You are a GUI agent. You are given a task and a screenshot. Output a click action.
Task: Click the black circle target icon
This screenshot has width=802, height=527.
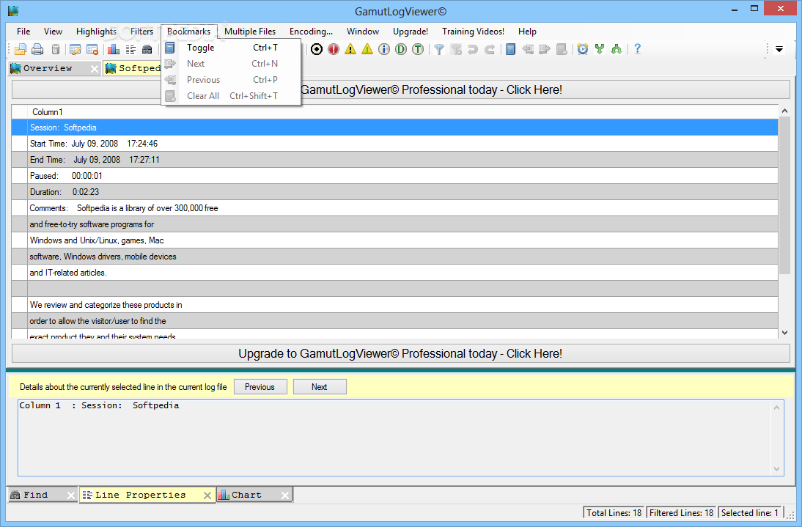pos(317,49)
